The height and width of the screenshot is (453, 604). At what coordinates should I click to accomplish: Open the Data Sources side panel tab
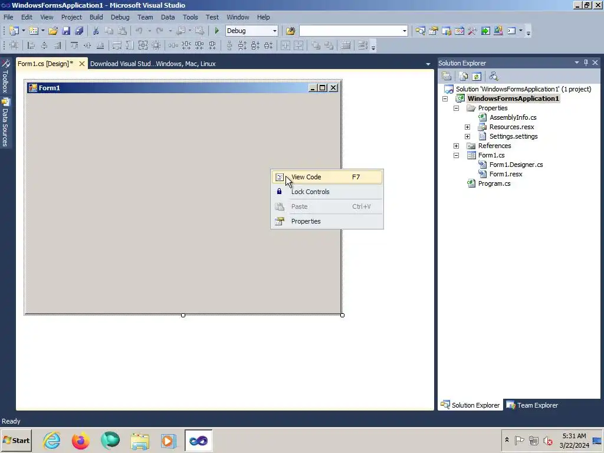[5, 123]
